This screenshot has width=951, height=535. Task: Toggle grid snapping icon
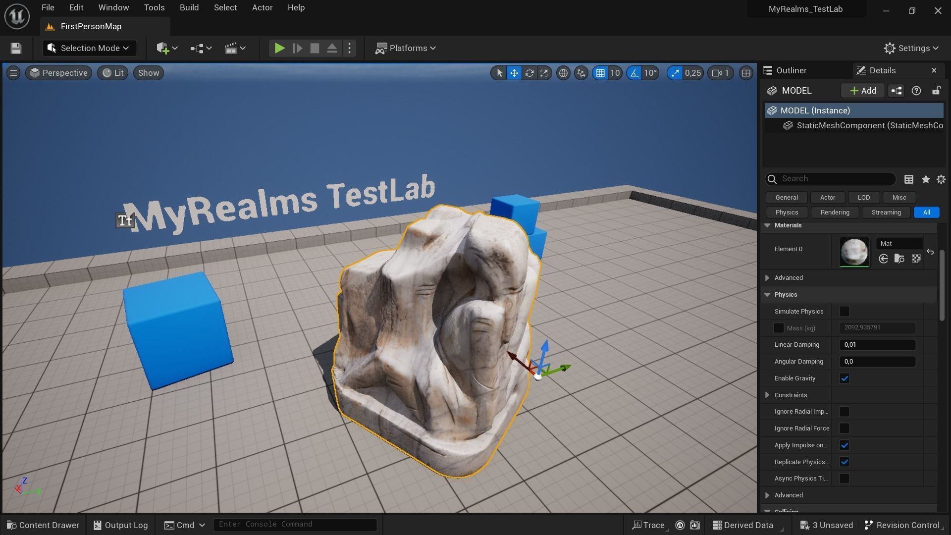[x=600, y=73]
